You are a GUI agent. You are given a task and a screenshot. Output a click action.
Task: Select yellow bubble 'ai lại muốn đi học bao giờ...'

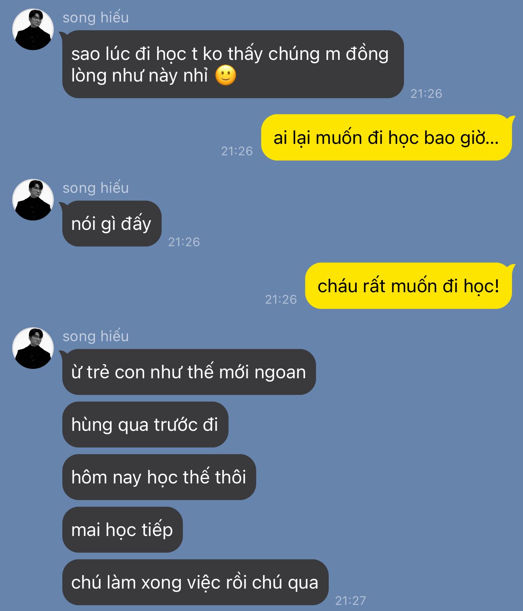pyautogui.click(x=386, y=137)
